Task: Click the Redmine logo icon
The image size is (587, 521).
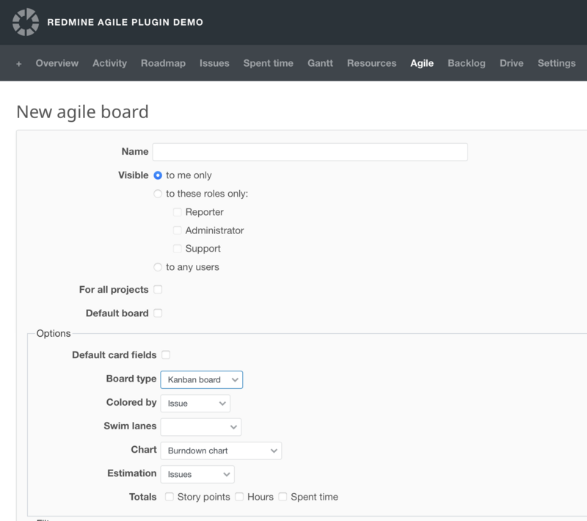Action: pyautogui.click(x=26, y=22)
